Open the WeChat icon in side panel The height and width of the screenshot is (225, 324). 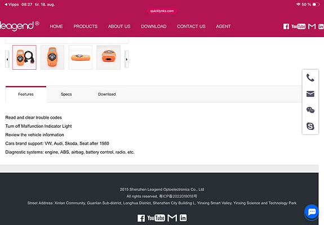click(x=310, y=110)
